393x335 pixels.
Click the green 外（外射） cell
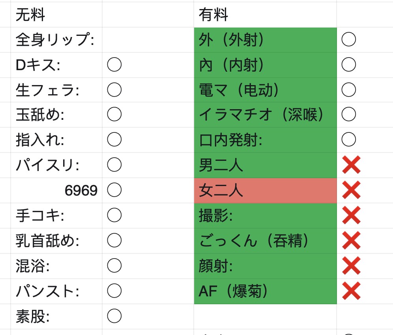click(265, 40)
